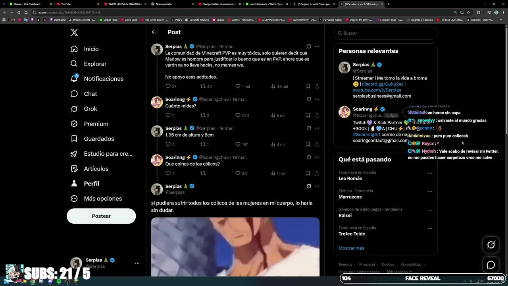Open the post's media image
The image size is (508, 286).
[x=235, y=247]
